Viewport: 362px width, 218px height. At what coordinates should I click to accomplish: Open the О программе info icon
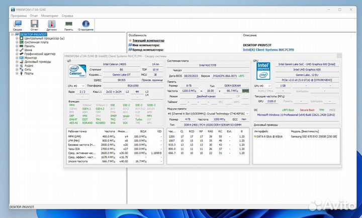85,26
